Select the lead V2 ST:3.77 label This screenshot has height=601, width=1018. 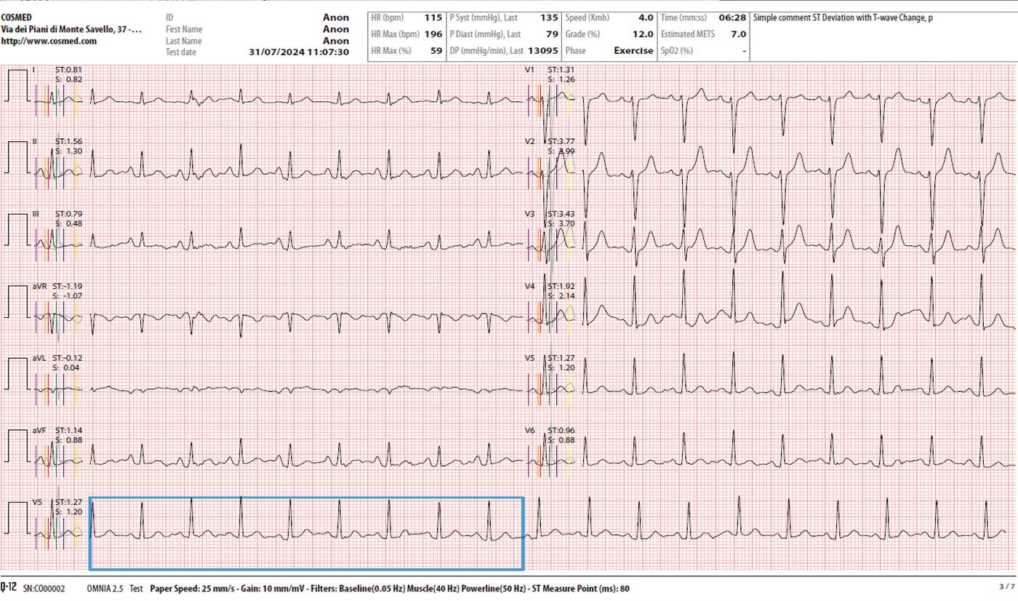click(561, 142)
